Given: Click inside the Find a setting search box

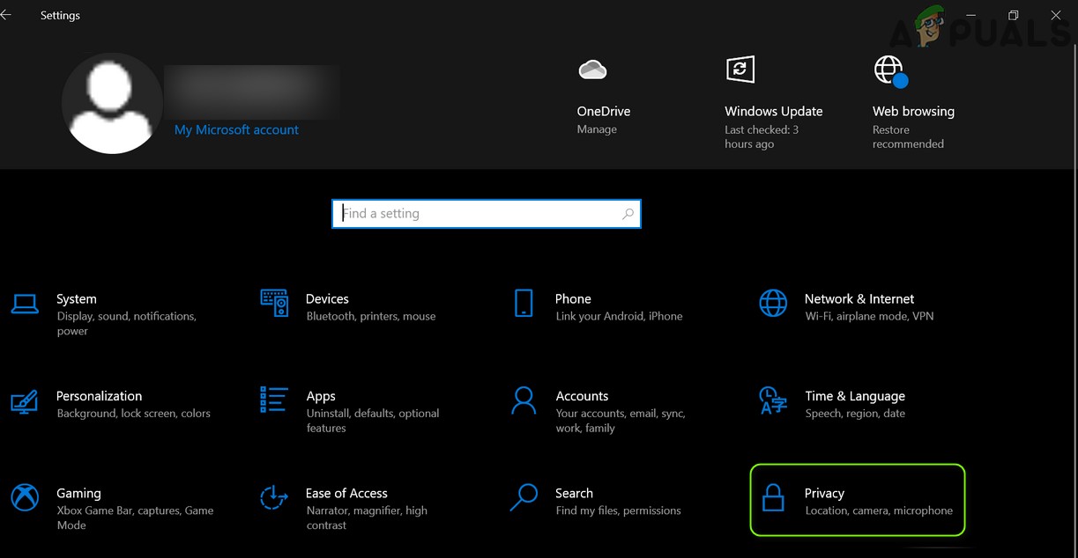Looking at the screenshot, I should click(x=486, y=213).
